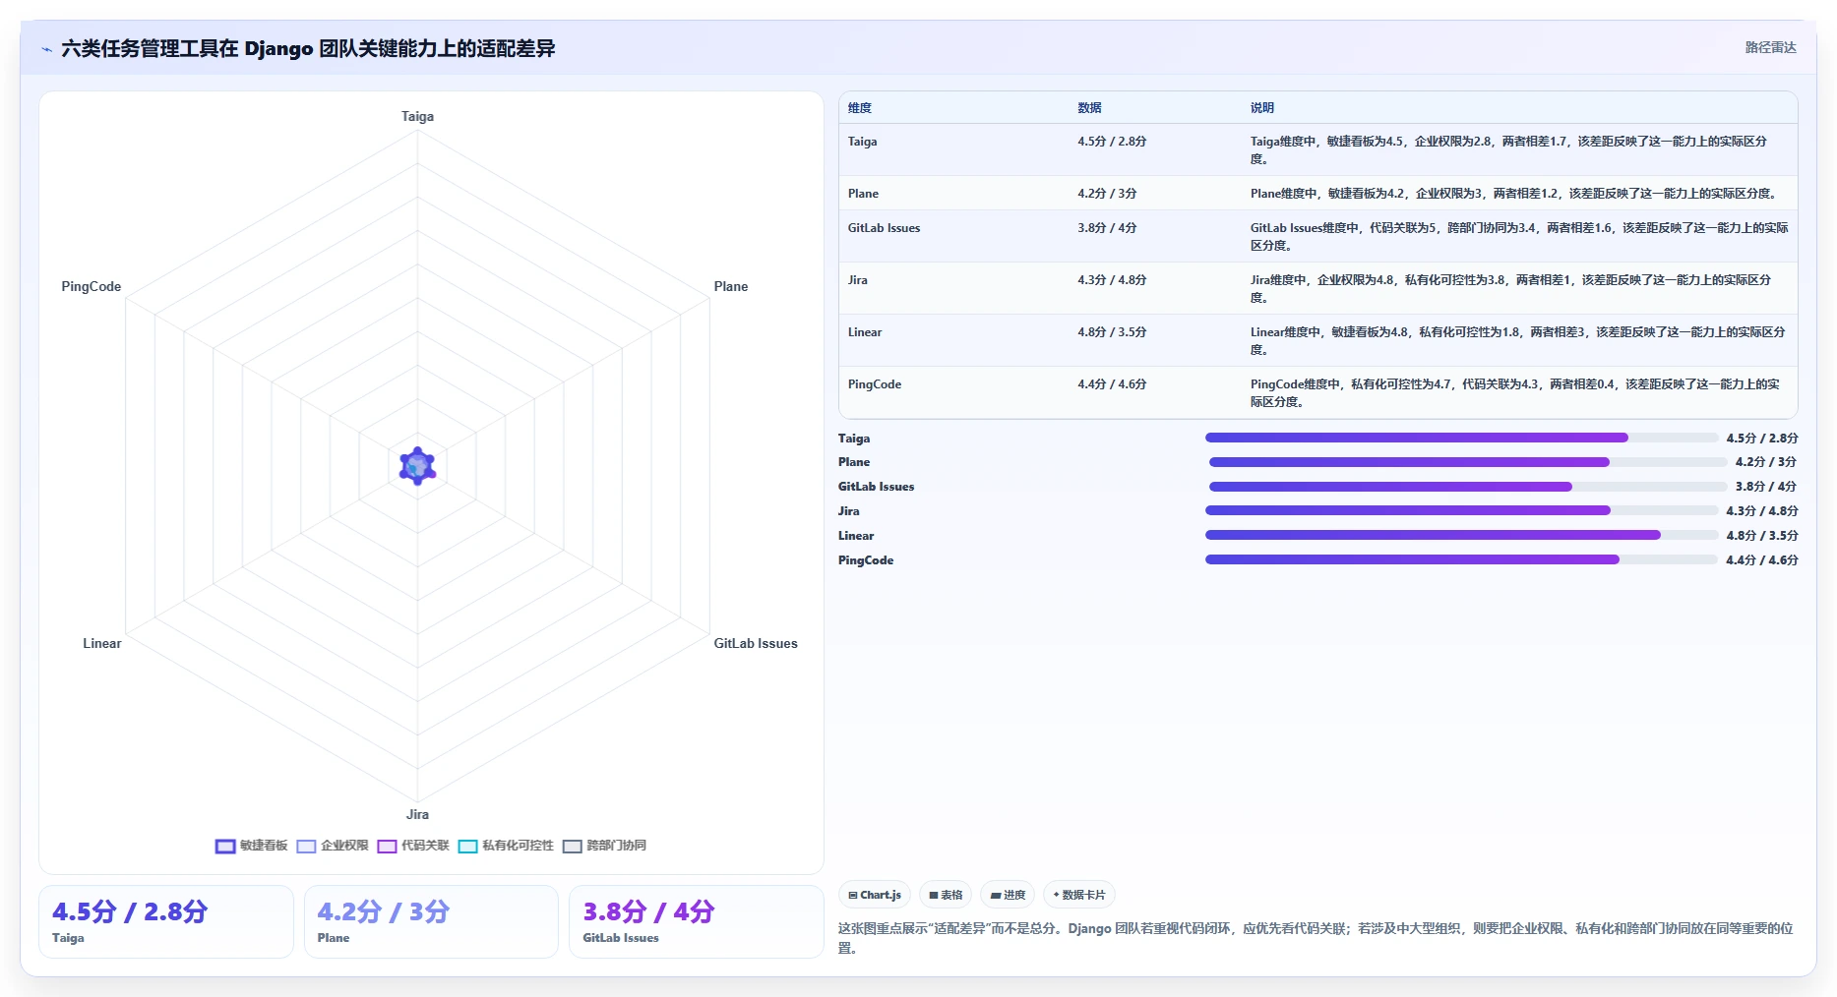Click the page title about Django 团队
The height and width of the screenshot is (997, 1837).
point(308,48)
